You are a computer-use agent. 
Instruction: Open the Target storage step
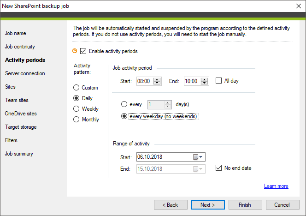(x=21, y=127)
